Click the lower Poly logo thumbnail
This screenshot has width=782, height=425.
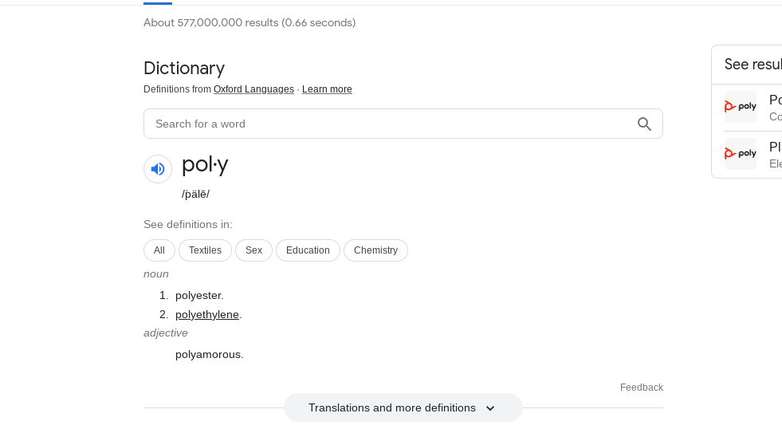click(x=740, y=153)
